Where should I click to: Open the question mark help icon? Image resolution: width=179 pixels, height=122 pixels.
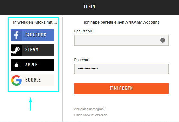tap(163, 40)
